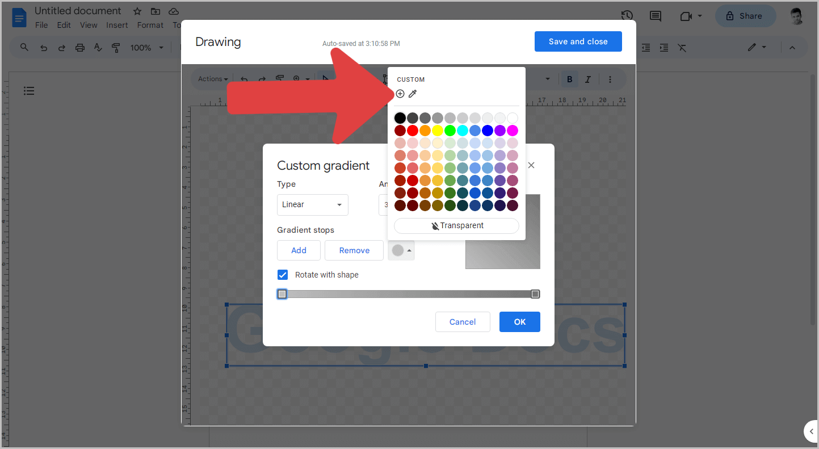This screenshot has height=449, width=819.
Task: Open the Google account avatar
Action: [x=797, y=16]
